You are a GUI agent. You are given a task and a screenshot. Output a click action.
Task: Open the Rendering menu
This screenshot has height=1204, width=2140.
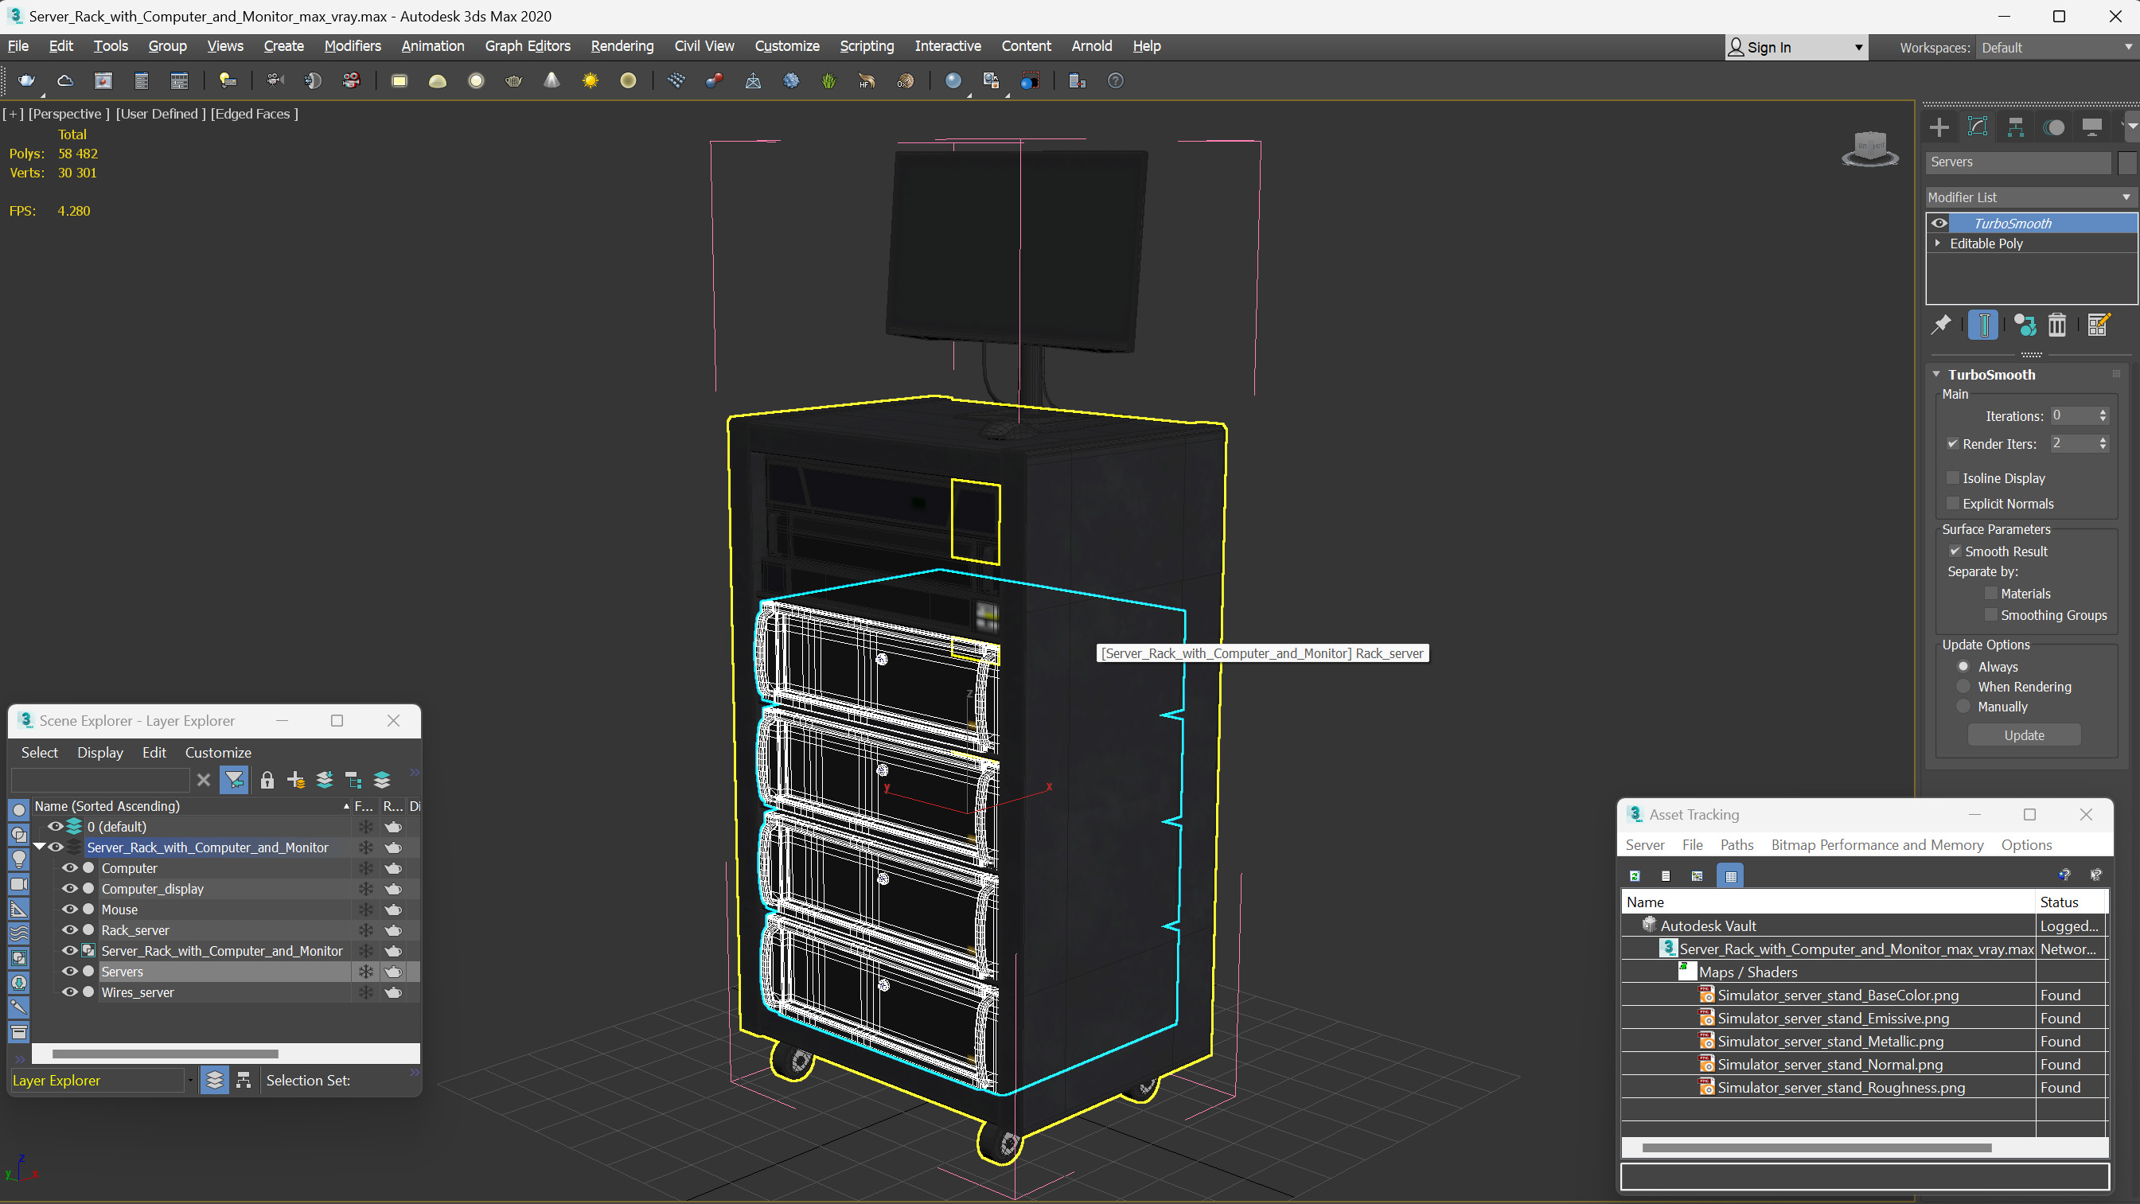tap(622, 45)
